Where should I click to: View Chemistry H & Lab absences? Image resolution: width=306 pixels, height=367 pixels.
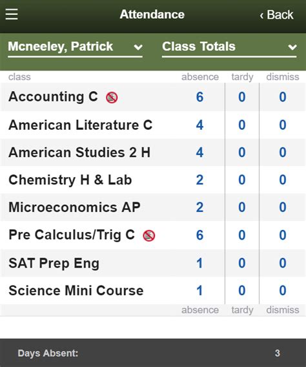click(199, 180)
